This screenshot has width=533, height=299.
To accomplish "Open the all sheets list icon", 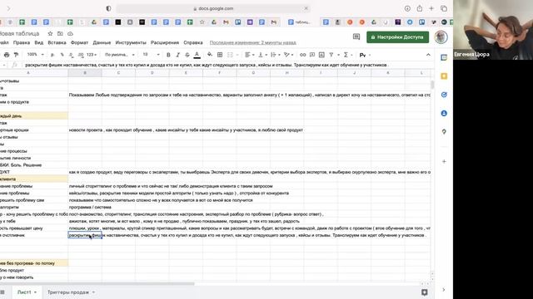I will pos(2,292).
